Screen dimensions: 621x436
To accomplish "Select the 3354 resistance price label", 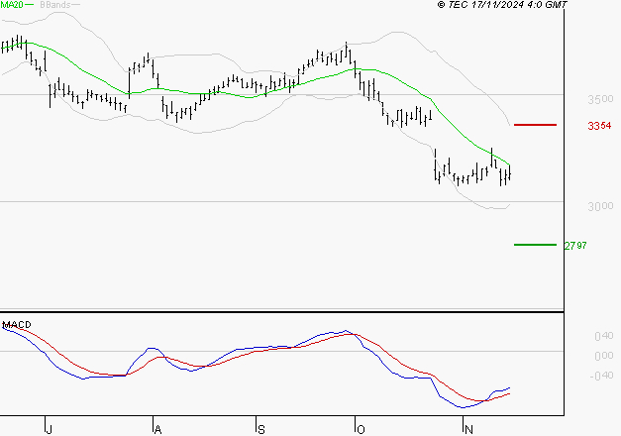I will (598, 127).
